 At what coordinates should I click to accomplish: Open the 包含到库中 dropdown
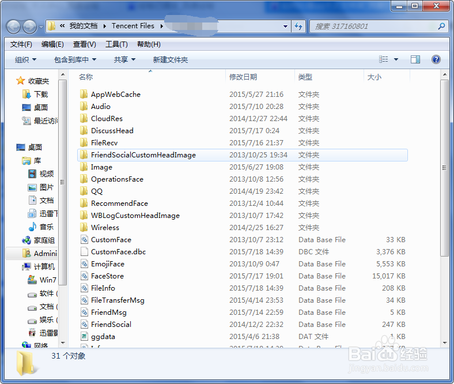click(x=75, y=60)
